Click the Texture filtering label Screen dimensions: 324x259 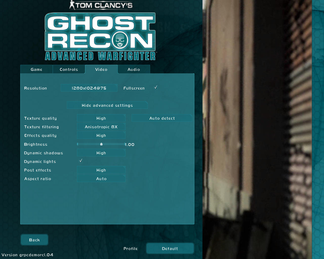coord(42,127)
